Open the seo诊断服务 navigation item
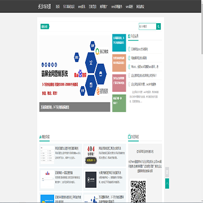This screenshot has width=203, height=203. (117, 7)
